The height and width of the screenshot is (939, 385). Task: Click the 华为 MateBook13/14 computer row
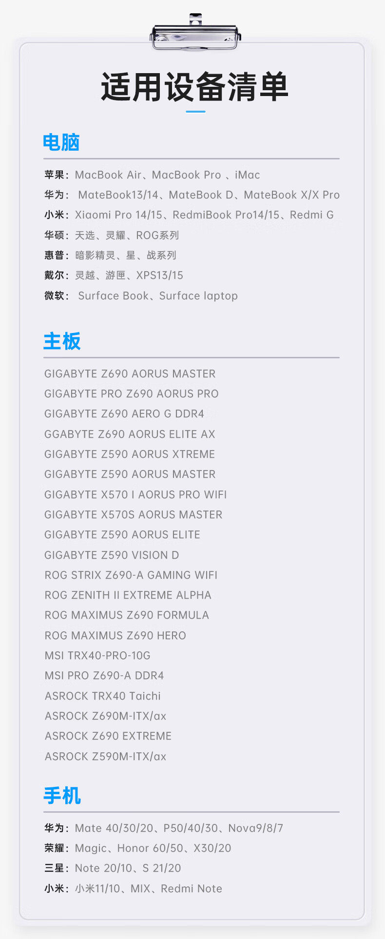pos(192,195)
